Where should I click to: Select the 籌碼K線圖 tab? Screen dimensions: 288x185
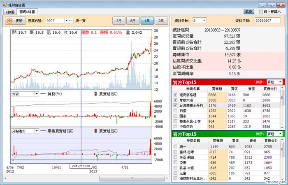click(27, 12)
